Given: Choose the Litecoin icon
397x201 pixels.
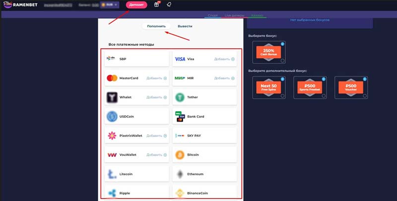Looking at the screenshot, I should [x=112, y=174].
